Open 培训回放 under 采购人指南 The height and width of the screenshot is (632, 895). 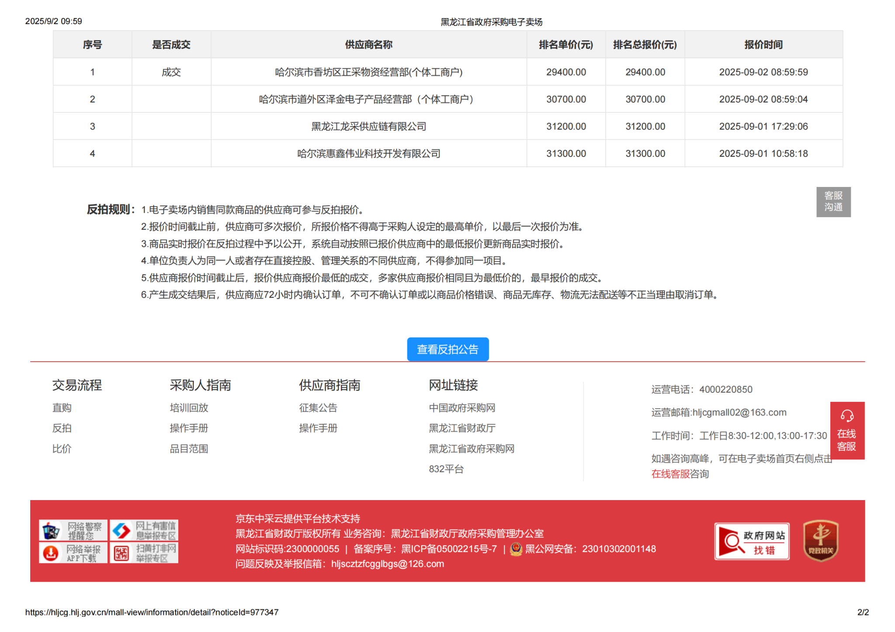click(189, 408)
